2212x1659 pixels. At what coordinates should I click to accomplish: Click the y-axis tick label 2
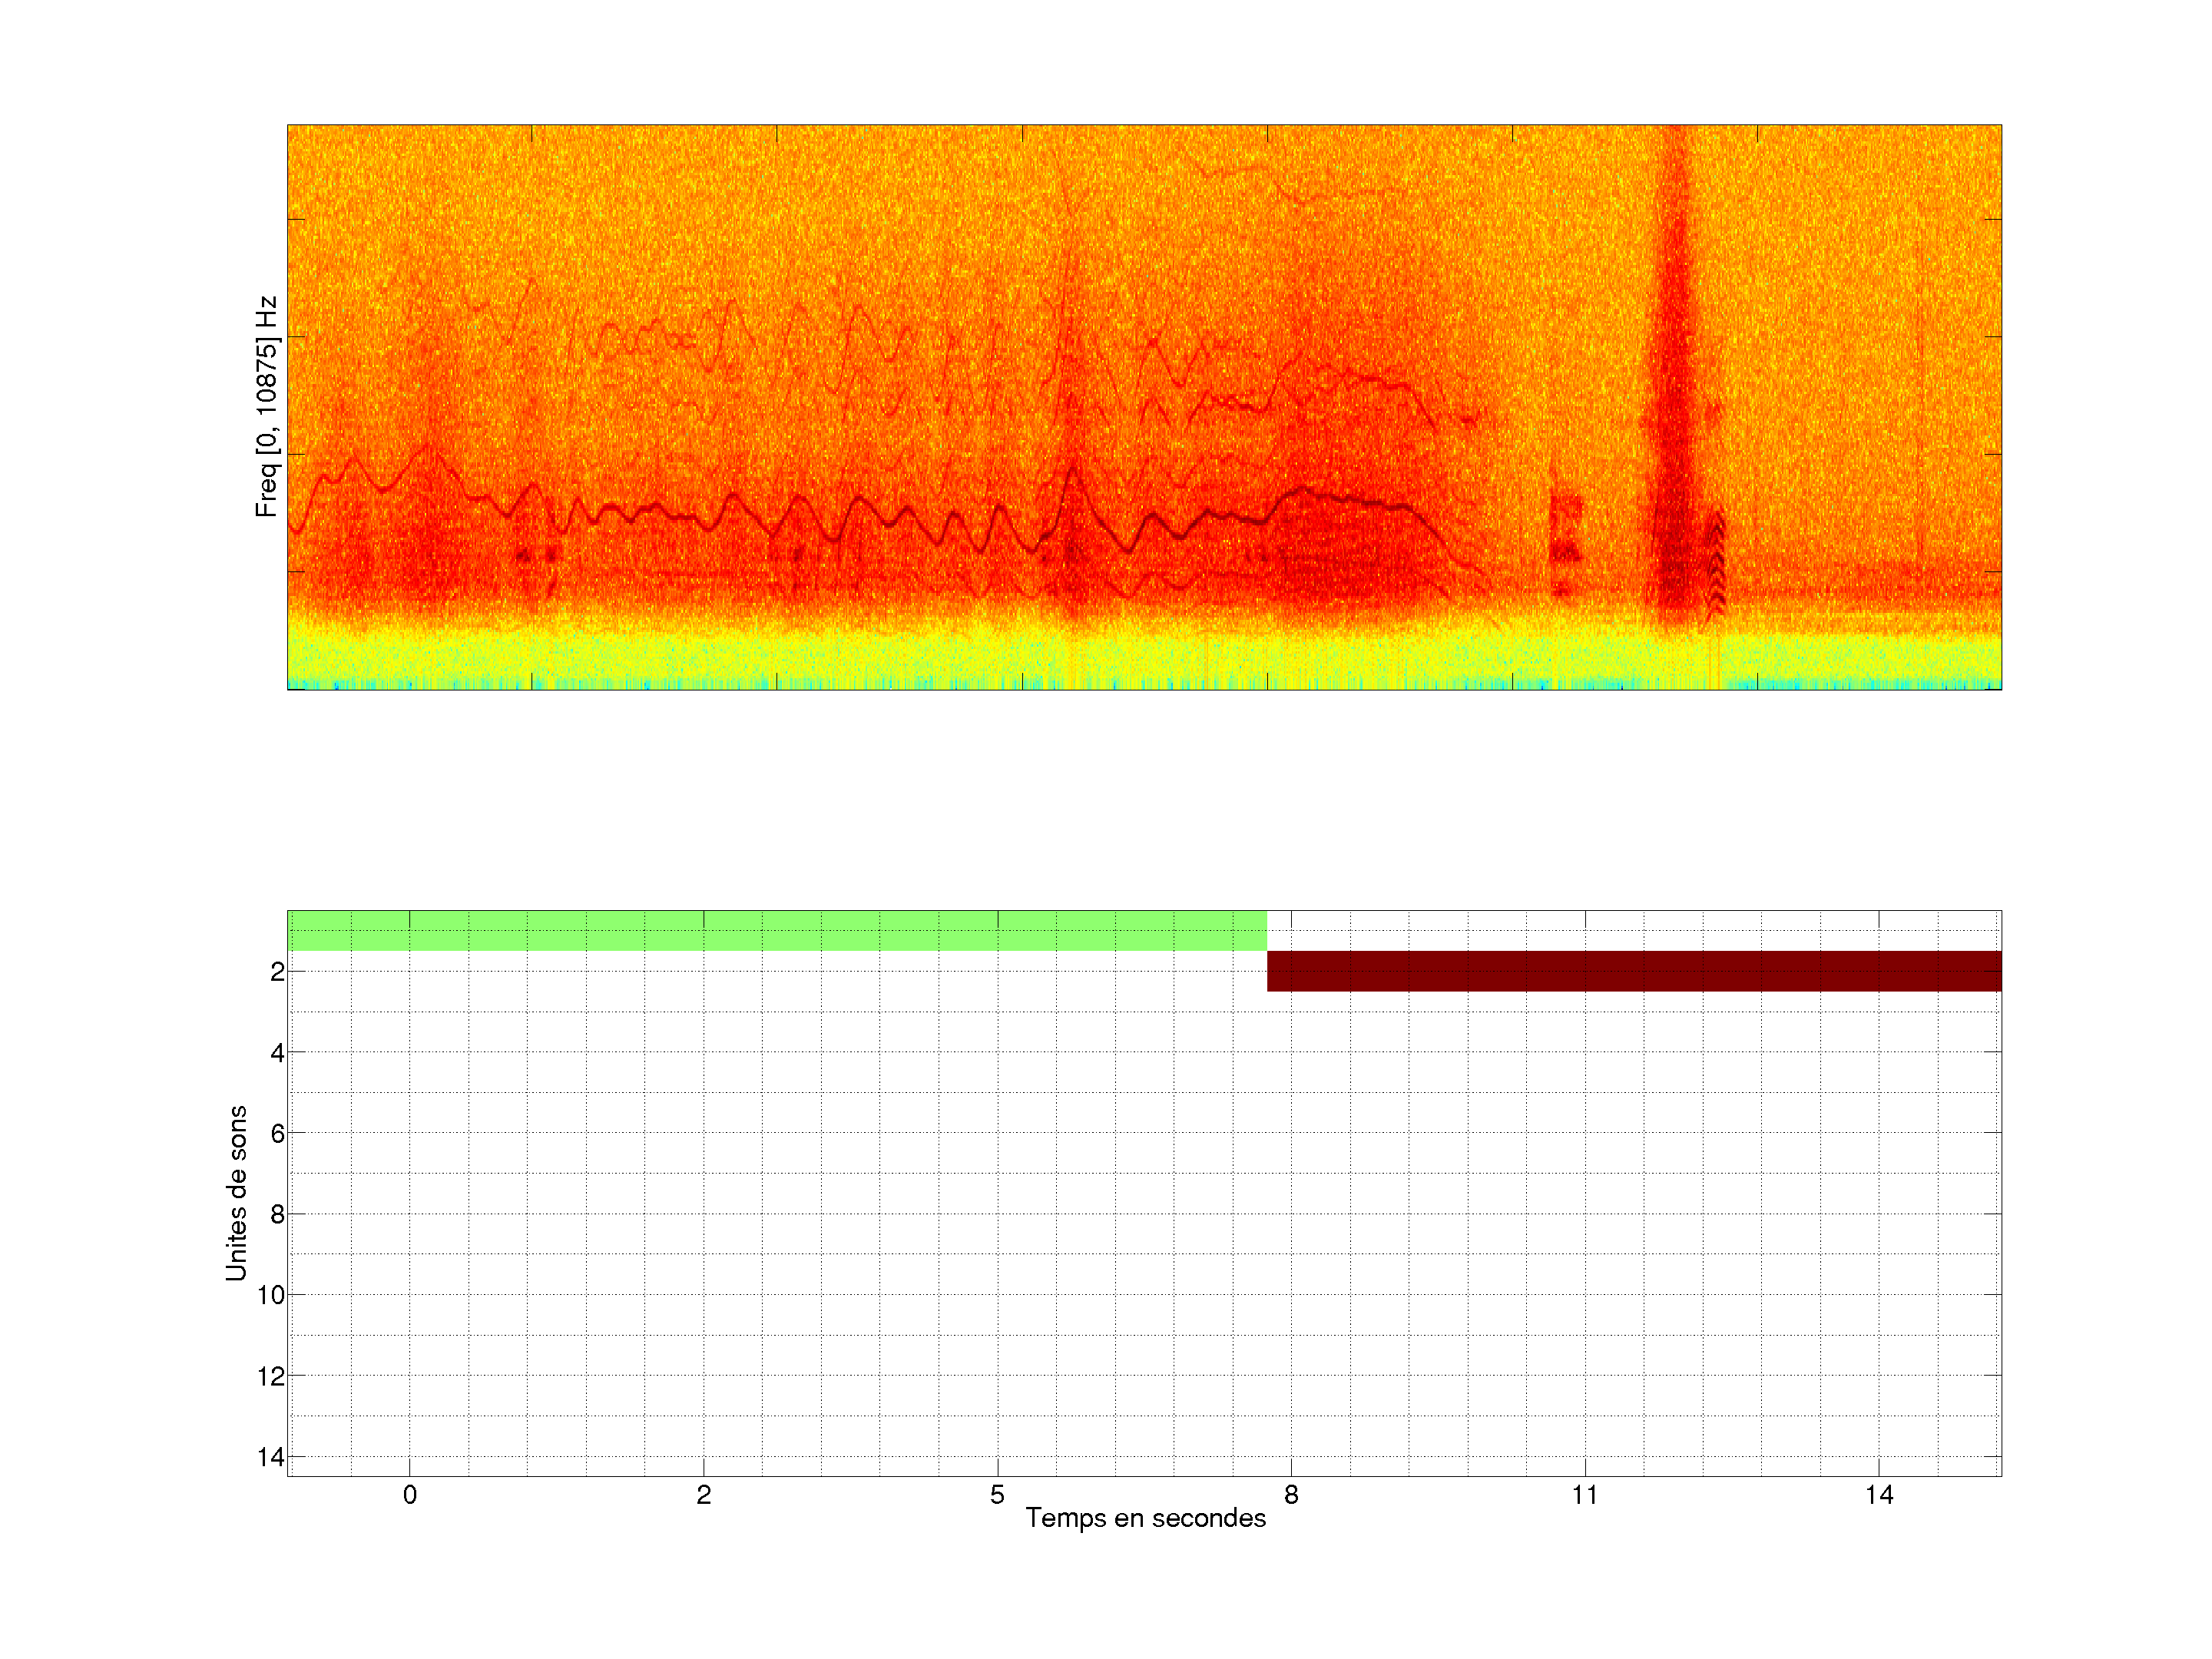277,971
